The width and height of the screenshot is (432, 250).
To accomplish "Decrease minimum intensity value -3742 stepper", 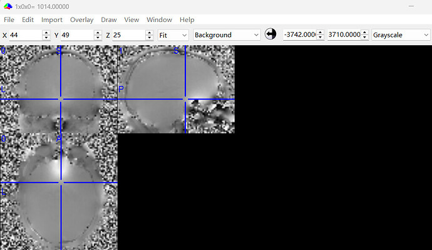I will pyautogui.click(x=320, y=37).
